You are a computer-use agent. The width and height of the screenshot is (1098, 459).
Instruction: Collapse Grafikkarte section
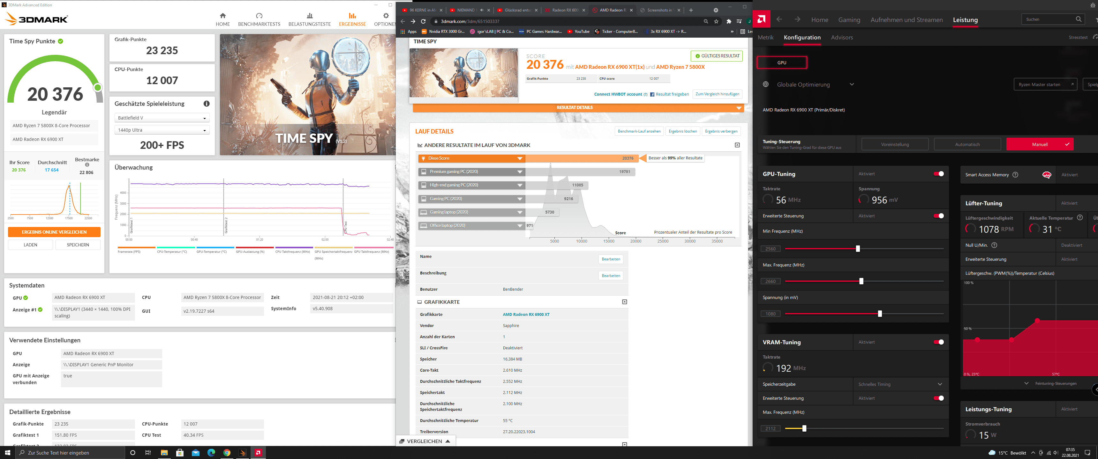[x=624, y=302]
